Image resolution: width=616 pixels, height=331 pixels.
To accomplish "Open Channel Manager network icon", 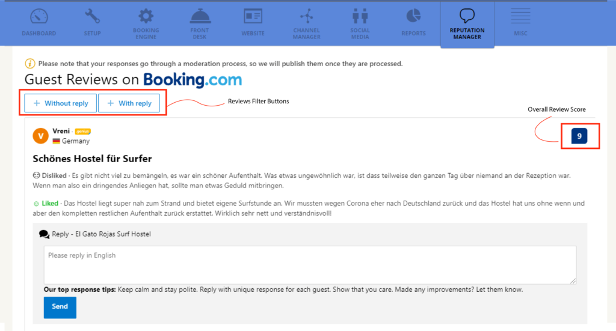I will [x=306, y=16].
